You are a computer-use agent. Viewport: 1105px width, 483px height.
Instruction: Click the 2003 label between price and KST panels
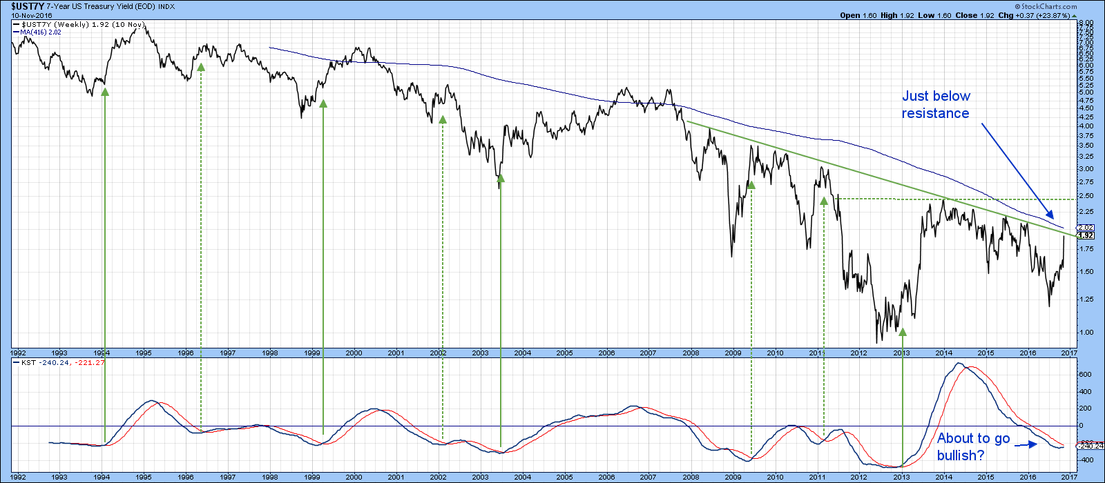tap(481, 353)
